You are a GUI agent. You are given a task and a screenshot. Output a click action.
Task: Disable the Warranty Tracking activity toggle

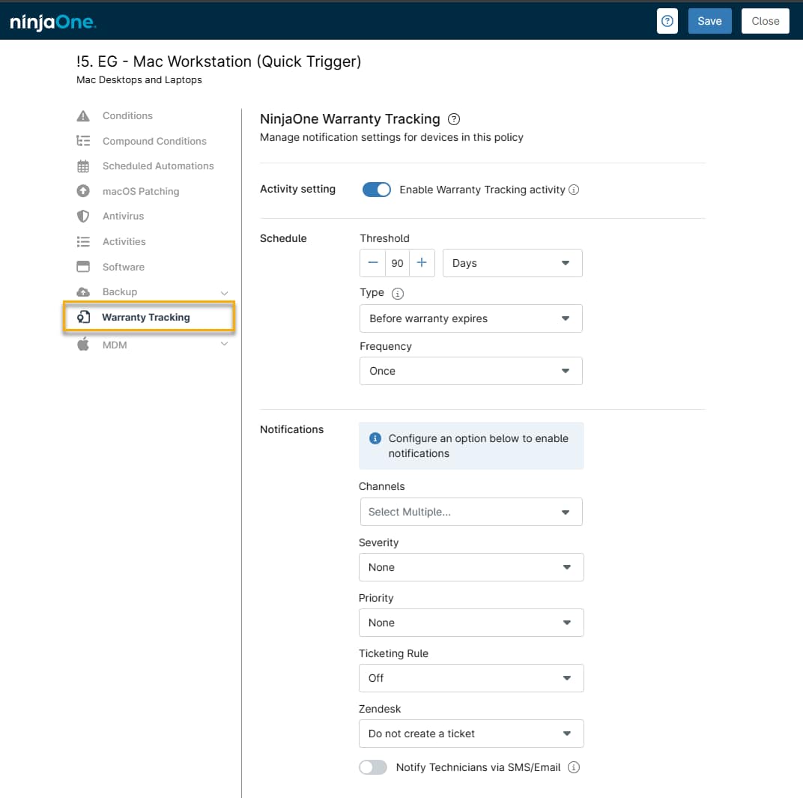pyautogui.click(x=376, y=190)
